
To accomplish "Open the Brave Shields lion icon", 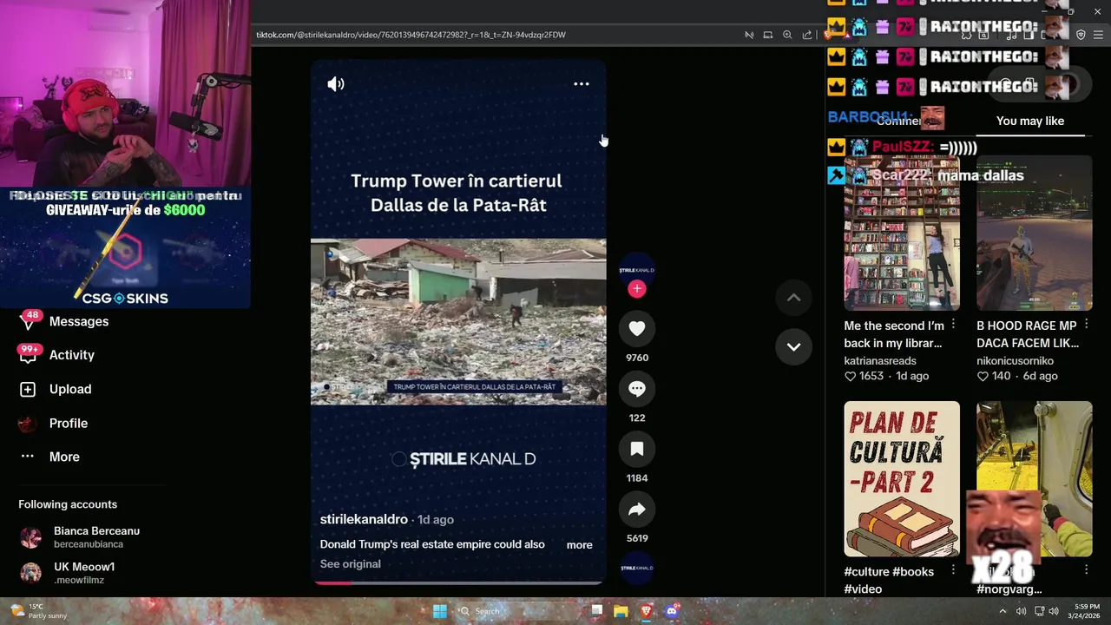I will pos(829,35).
